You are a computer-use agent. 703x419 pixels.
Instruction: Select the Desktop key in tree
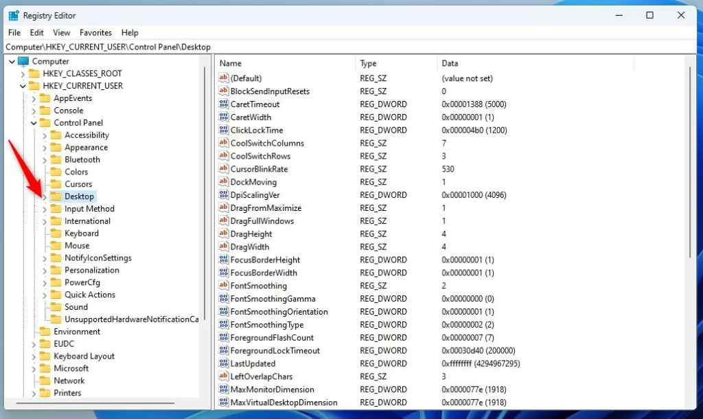(79, 196)
